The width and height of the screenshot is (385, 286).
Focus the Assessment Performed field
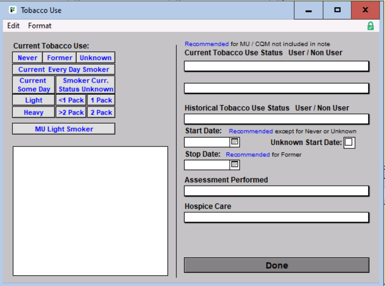[x=276, y=191]
